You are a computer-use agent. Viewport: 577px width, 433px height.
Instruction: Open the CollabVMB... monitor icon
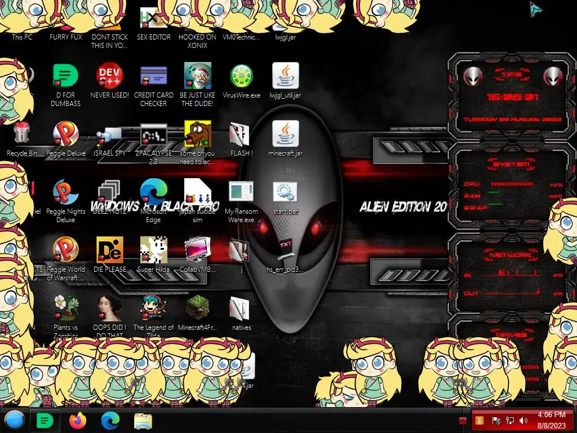198,250
